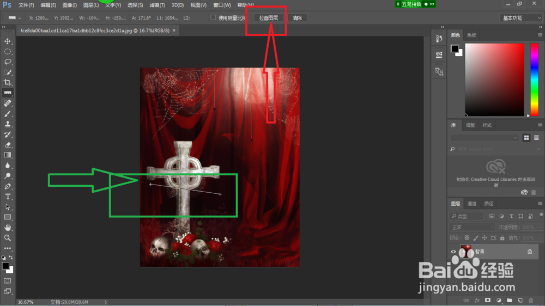The image size is (545, 306).
Task: Select the Lasso tool
Action: pos(7,62)
